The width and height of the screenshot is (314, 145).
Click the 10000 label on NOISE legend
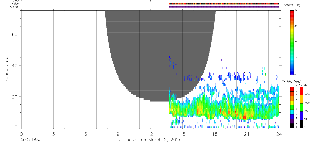tap(308, 94)
